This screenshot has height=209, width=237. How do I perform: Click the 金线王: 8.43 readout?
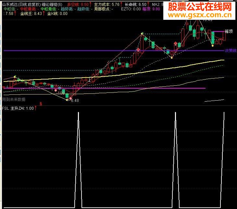point(31,14)
